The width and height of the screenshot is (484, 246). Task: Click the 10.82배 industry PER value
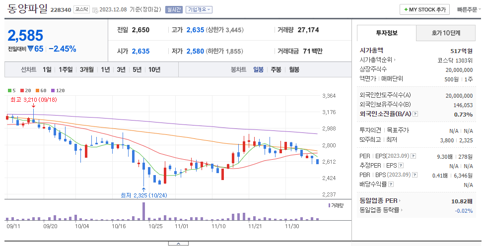point(462,201)
